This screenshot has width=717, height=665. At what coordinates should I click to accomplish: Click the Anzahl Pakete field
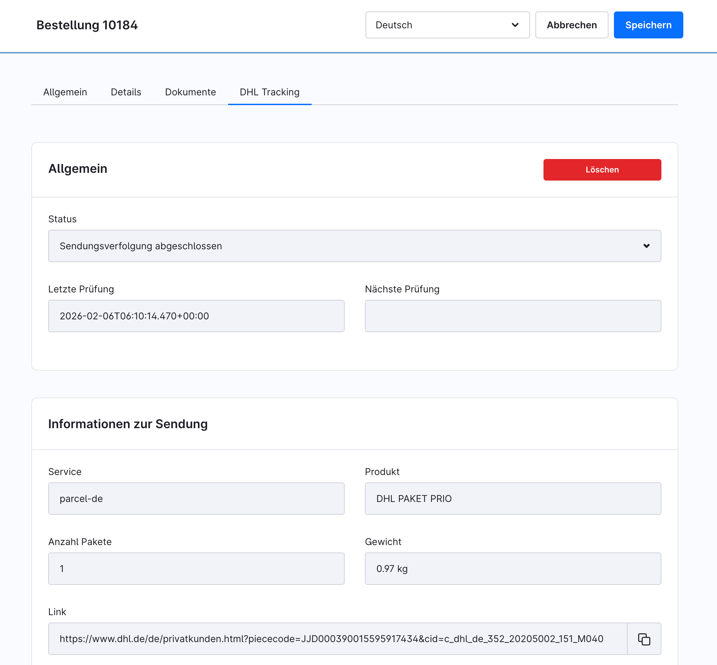pos(196,569)
